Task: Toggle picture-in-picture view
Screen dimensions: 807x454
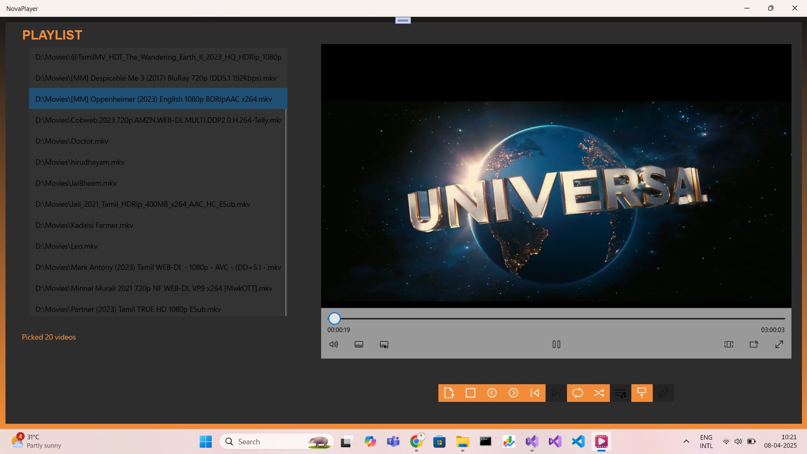Action: [754, 344]
